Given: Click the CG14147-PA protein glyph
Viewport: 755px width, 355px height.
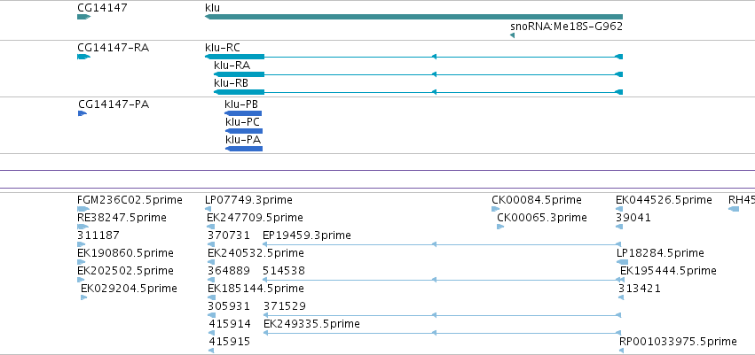Looking at the screenshot, I should pyautogui.click(x=83, y=113).
